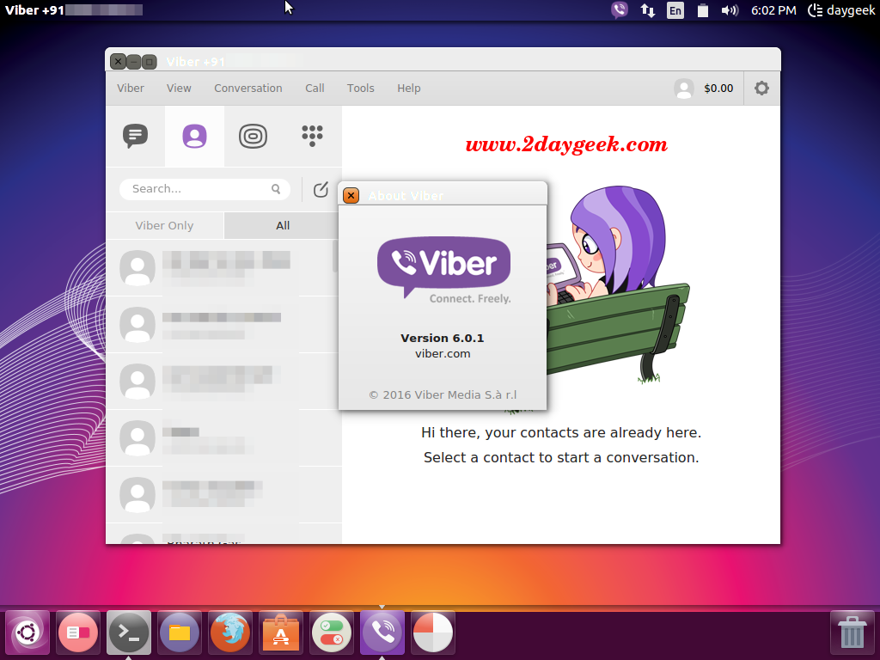Open the En keyboard layout indicator

pyautogui.click(x=675, y=10)
